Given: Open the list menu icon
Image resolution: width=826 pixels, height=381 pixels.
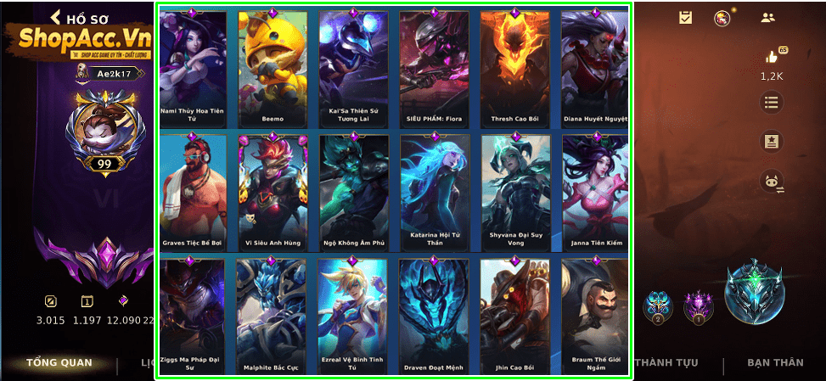Looking at the screenshot, I should point(771,102).
